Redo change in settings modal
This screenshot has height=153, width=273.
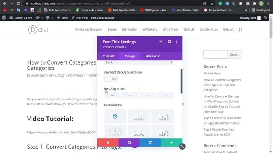(150, 142)
